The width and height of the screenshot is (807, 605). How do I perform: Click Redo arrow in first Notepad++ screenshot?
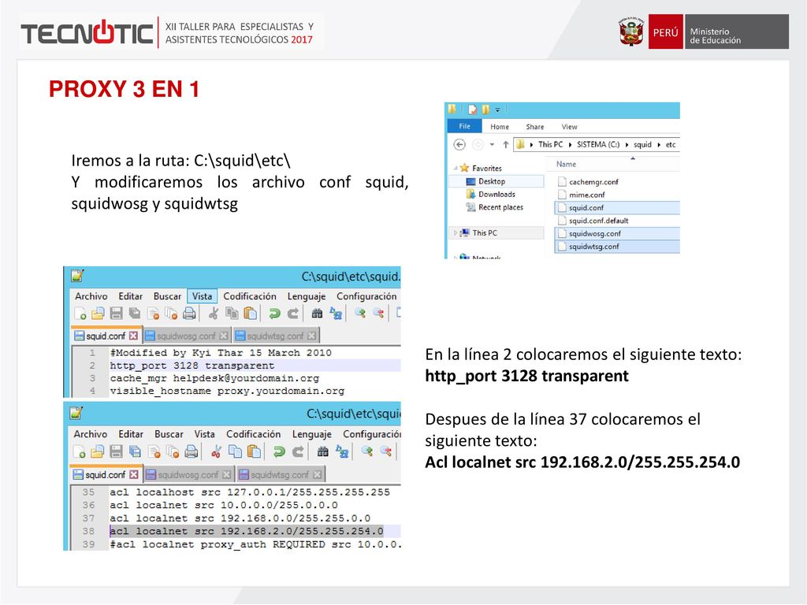pos(293,313)
